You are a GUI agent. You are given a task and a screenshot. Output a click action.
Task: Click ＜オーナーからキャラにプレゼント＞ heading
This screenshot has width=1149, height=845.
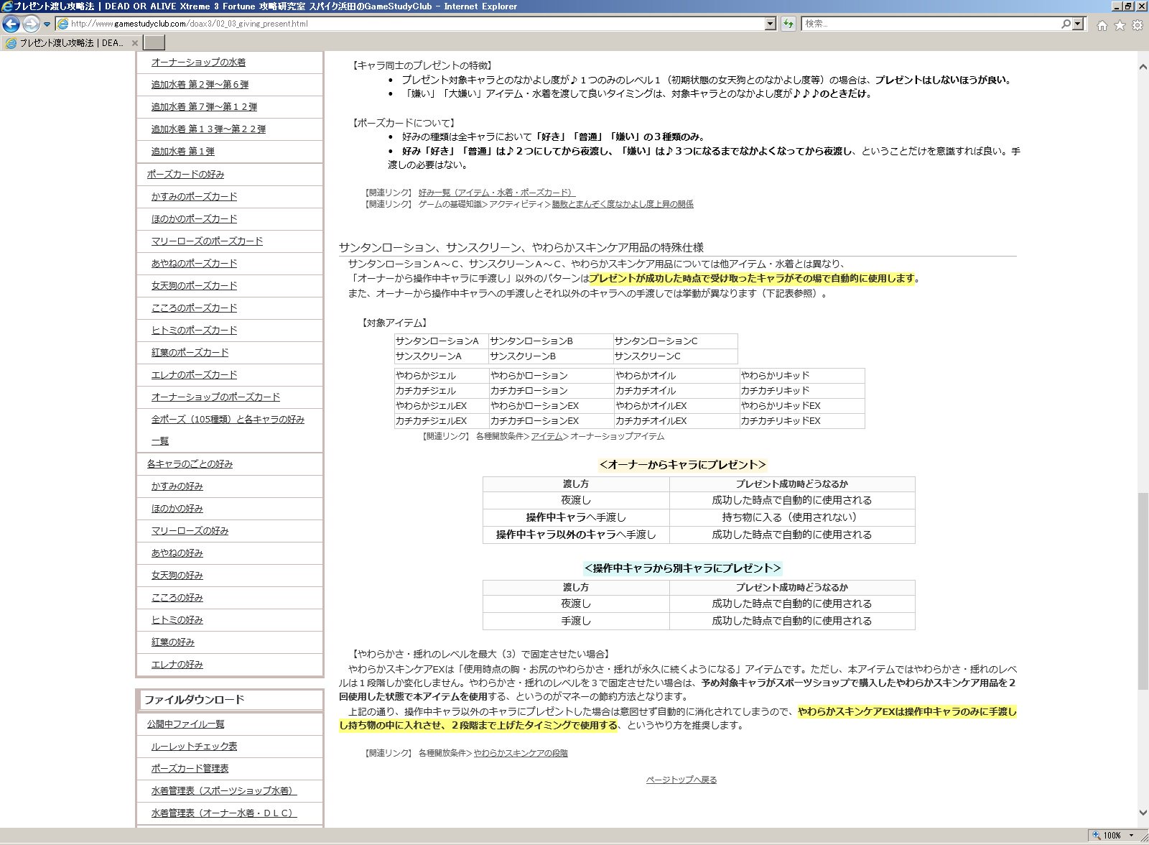pos(682,465)
